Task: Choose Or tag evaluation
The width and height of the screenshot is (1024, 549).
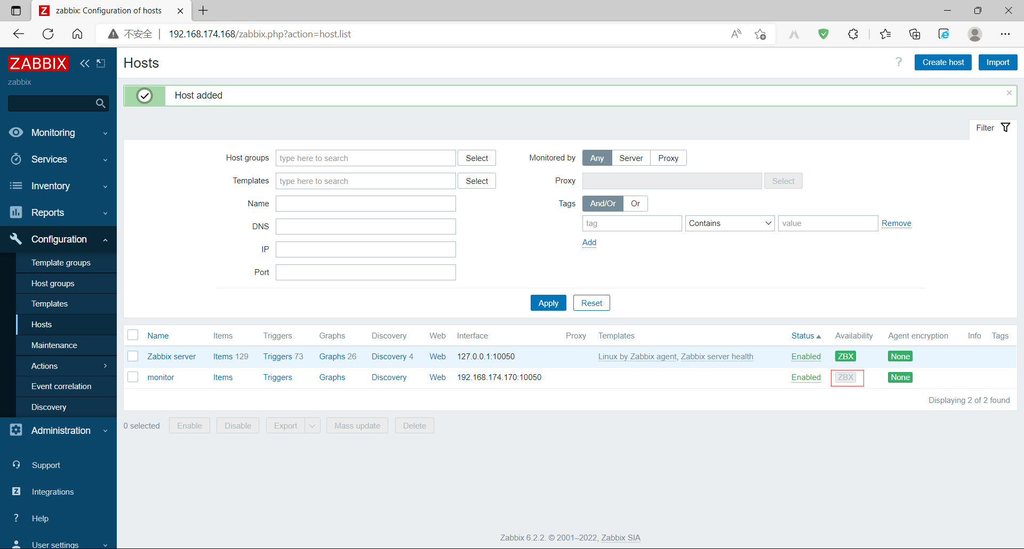Action: [x=635, y=204]
